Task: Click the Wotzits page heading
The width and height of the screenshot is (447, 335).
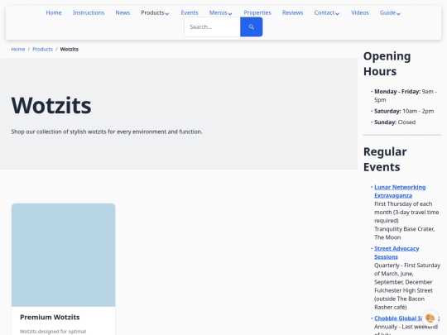Action: pos(51,105)
